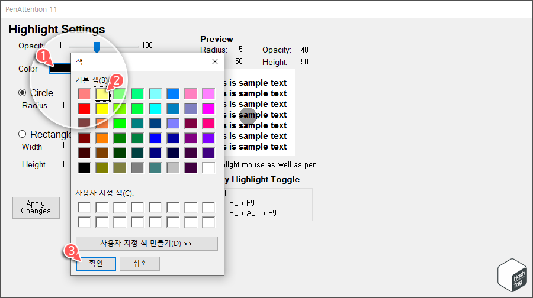Click the 기본 색(B) label
This screenshot has height=298, width=533.
click(92, 80)
